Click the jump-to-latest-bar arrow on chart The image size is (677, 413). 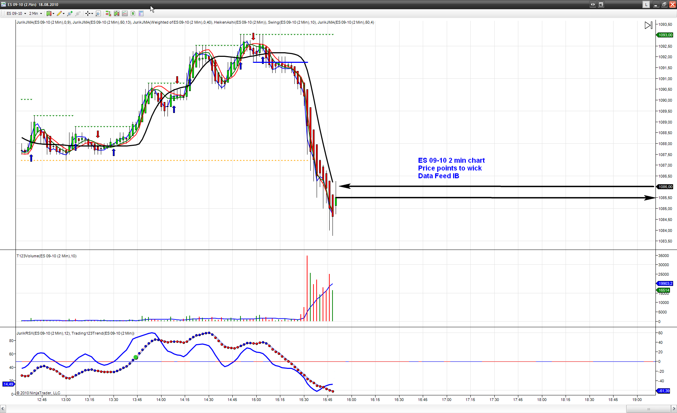pyautogui.click(x=648, y=25)
